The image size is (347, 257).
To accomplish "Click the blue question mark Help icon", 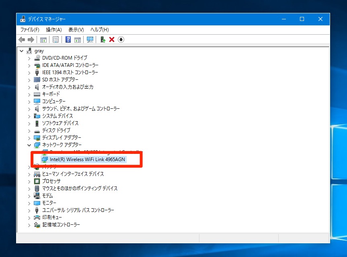I will pos(68,39).
